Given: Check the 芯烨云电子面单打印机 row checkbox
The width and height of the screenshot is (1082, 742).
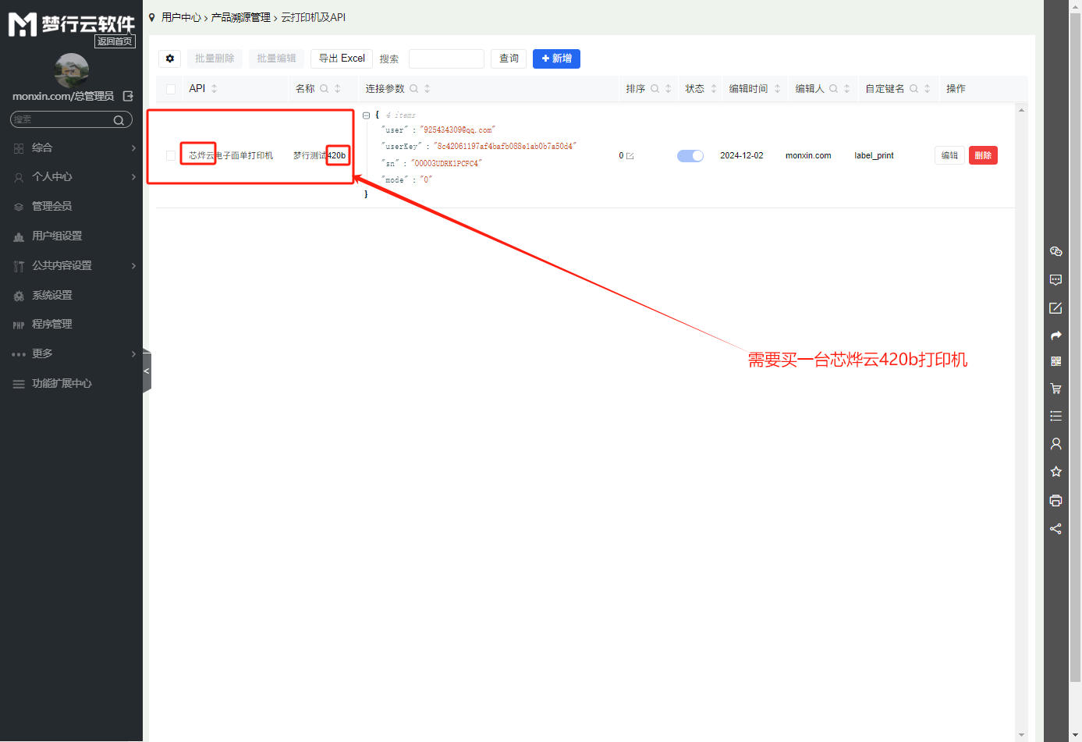Looking at the screenshot, I should point(171,156).
